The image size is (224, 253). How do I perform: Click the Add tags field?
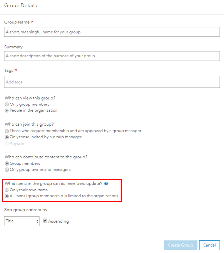click(112, 82)
